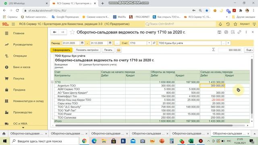The width and height of the screenshot is (258, 145).
Task: Open the Еще dropdown menu
Action: pyautogui.click(x=249, y=50)
